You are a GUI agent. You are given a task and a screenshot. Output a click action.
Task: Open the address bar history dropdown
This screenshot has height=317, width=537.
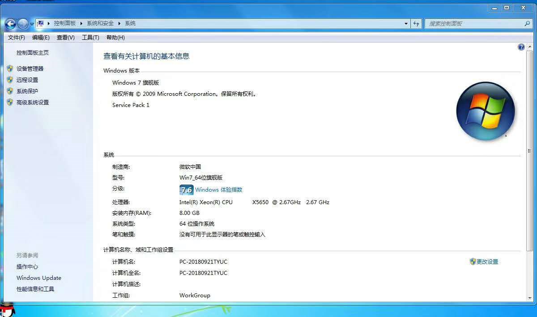[406, 24]
